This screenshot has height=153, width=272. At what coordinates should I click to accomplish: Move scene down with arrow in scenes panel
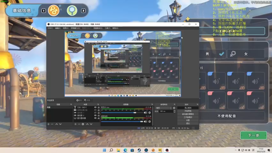pyautogui.click(x=61, y=124)
